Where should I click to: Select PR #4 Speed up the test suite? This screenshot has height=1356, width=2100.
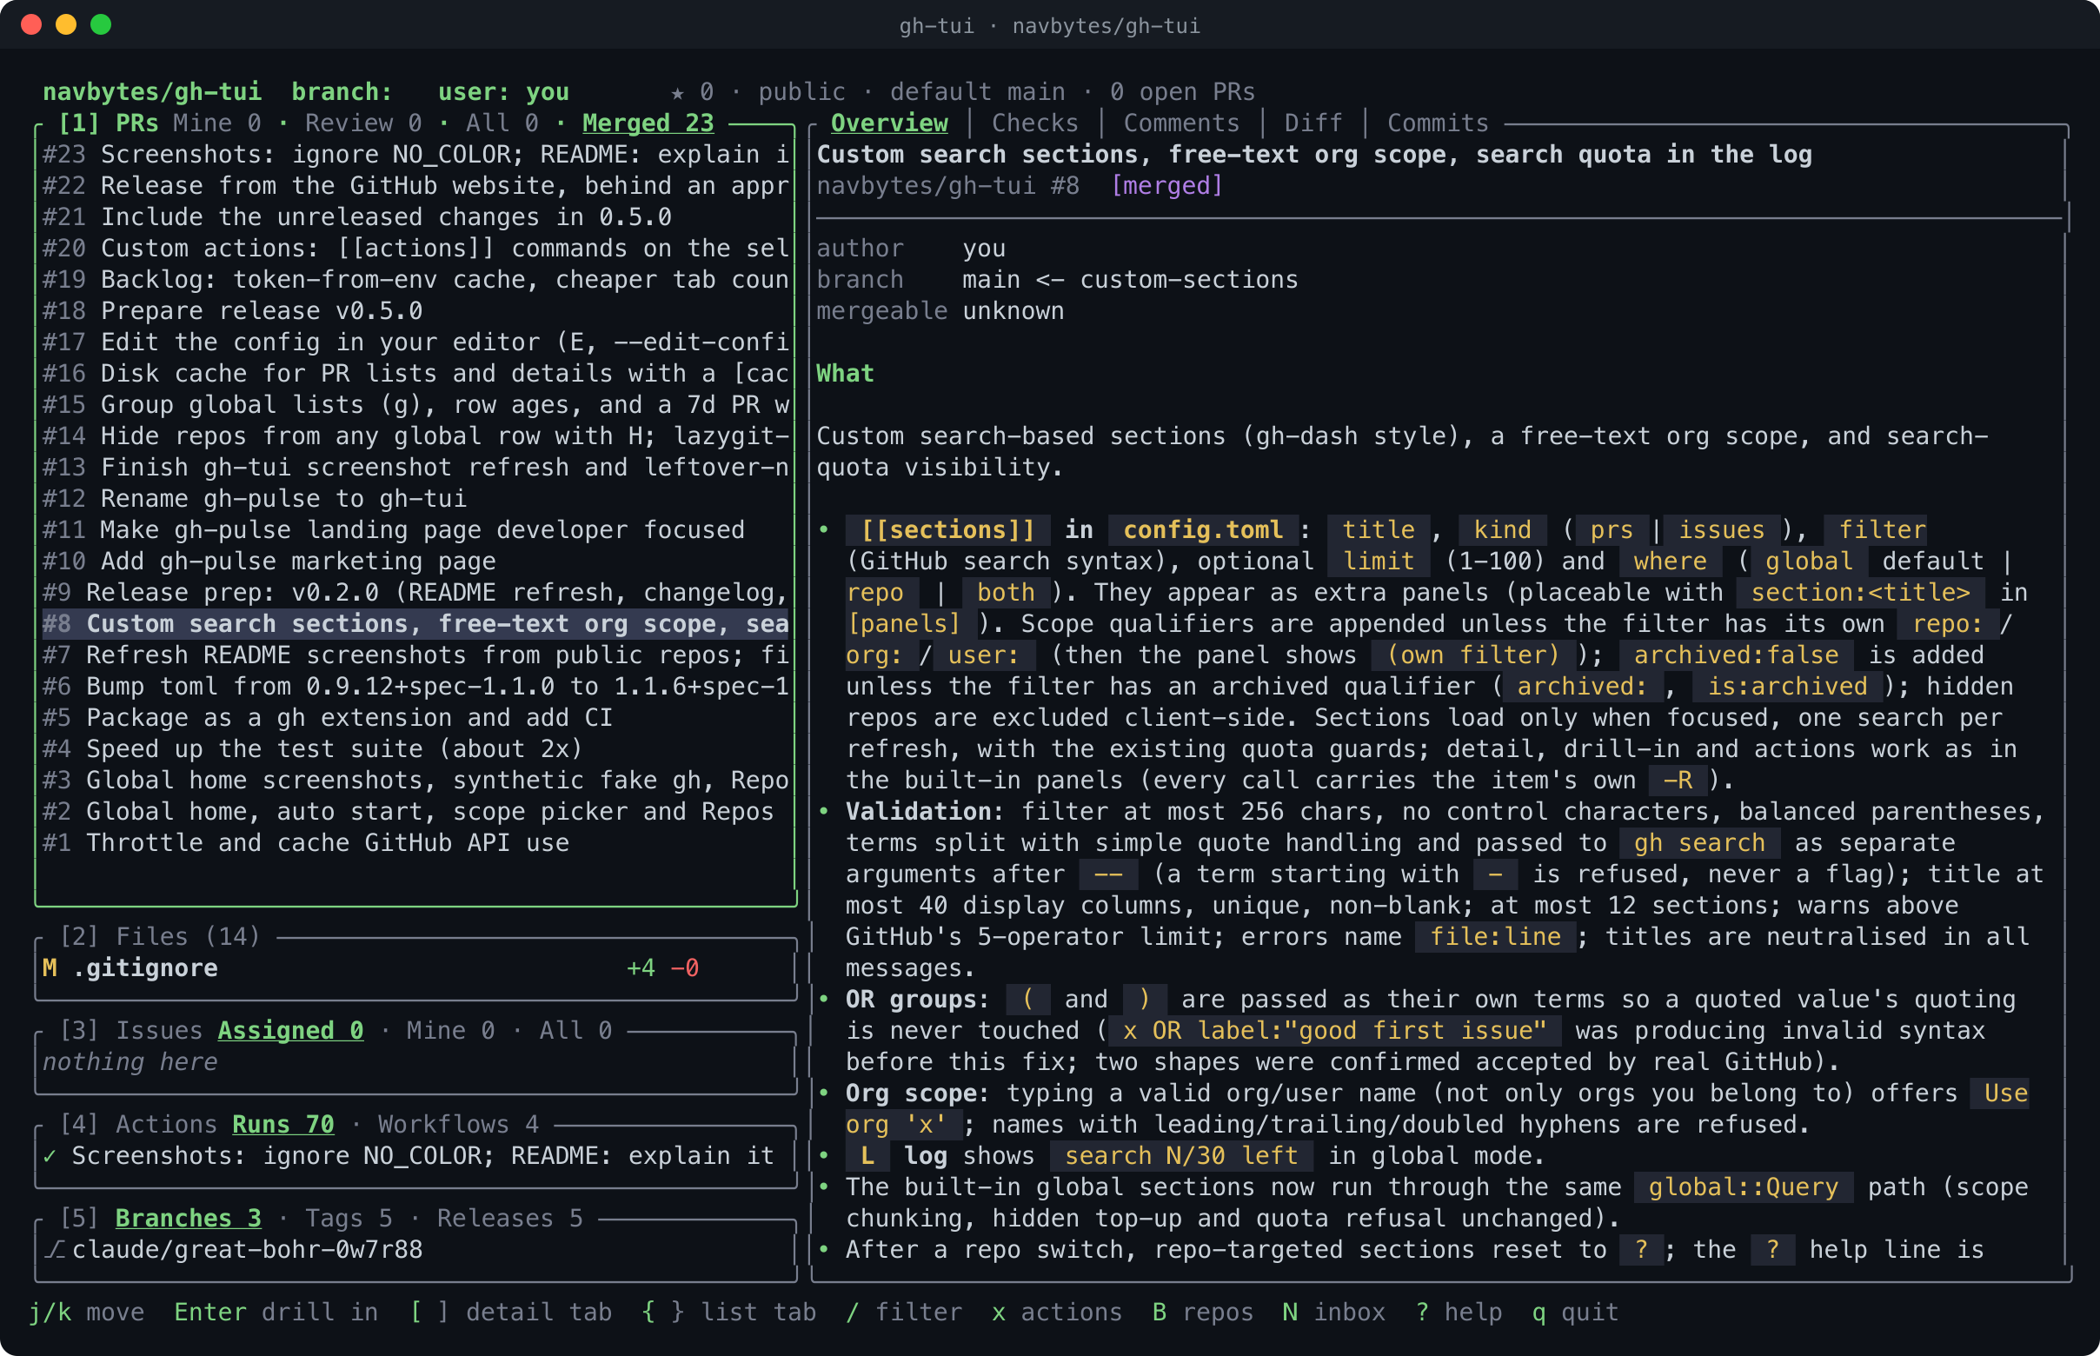coord(415,748)
